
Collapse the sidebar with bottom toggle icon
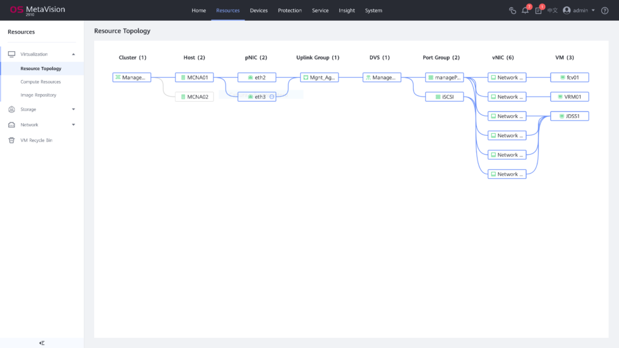coord(42,343)
